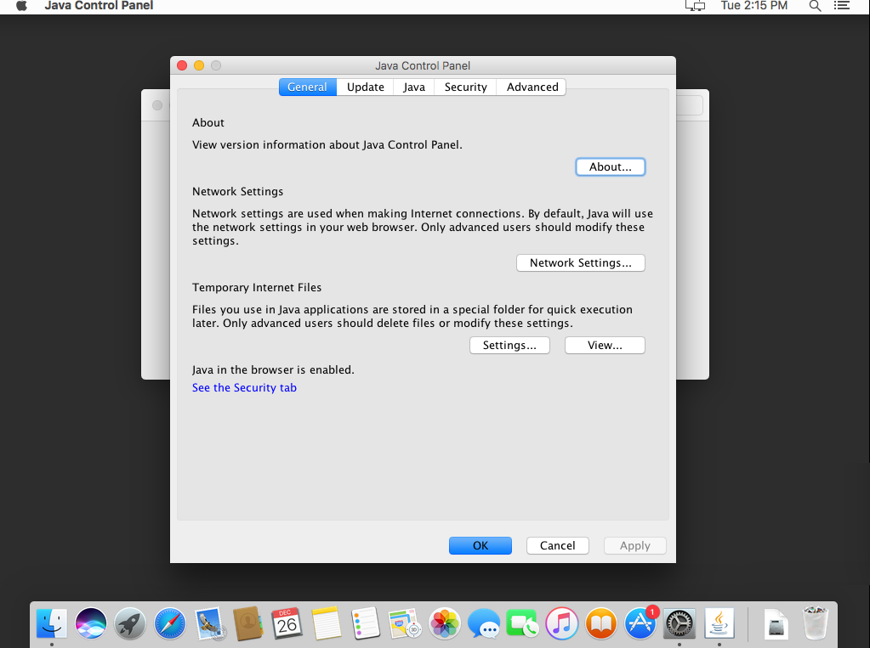The width and height of the screenshot is (870, 648).
Task: Open System Preferences gear icon
Action: pyautogui.click(x=680, y=624)
